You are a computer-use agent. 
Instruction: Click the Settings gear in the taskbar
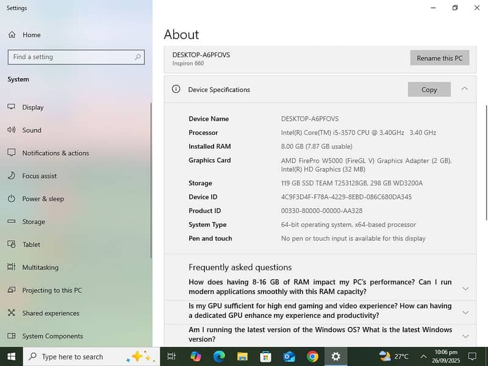tap(336, 356)
